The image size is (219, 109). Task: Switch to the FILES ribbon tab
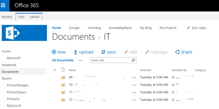(x=21, y=17)
